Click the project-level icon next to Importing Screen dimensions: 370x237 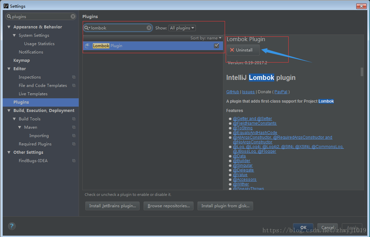coord(74,135)
